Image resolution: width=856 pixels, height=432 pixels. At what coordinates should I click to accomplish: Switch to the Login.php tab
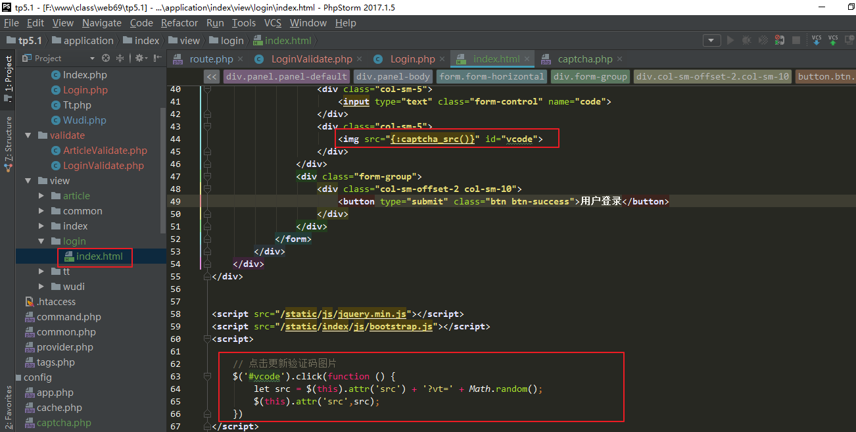click(413, 59)
